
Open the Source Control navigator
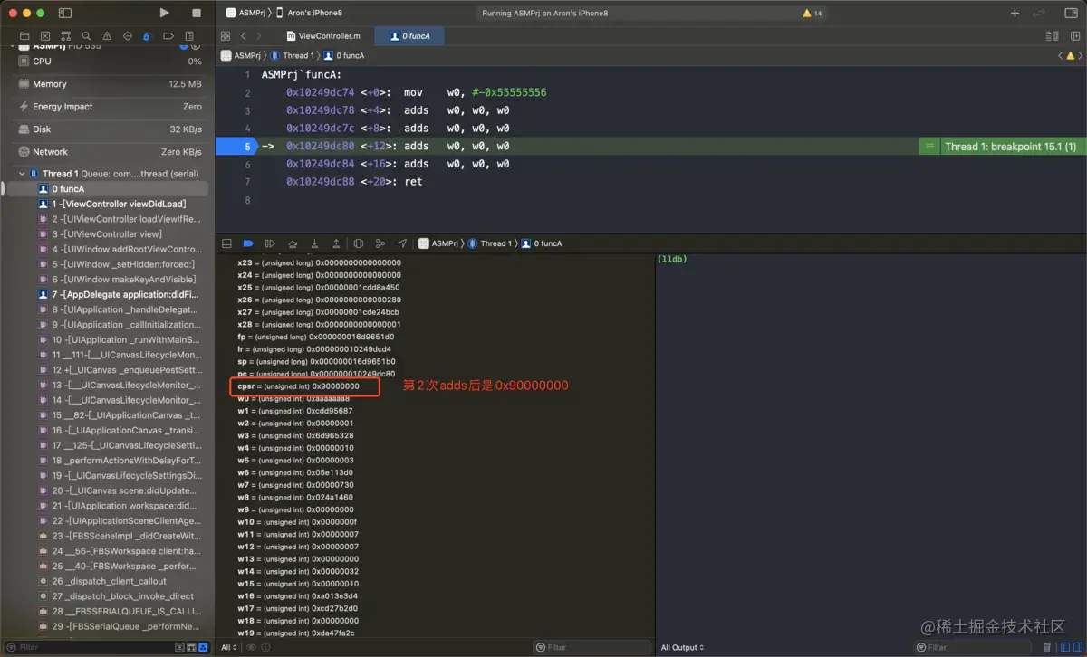point(44,36)
